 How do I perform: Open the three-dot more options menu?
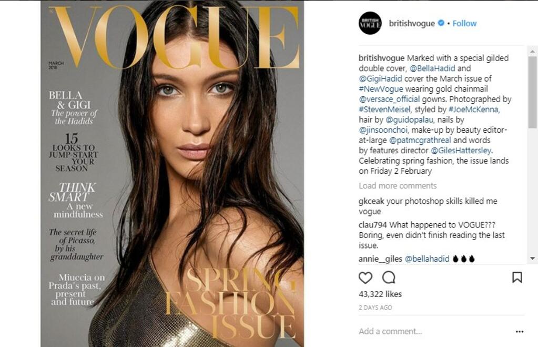(x=520, y=332)
